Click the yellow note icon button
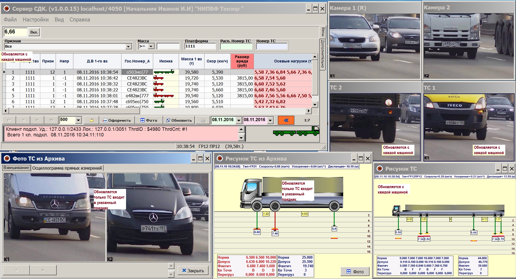This screenshot has width=516, height=279. pyautogui.click(x=91, y=120)
